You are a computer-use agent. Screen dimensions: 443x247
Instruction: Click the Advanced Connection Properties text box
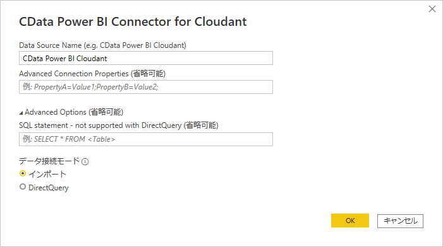coord(146,87)
